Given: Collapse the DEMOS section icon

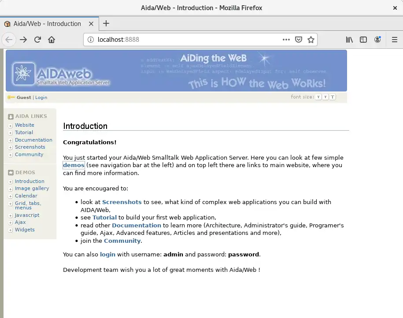Looking at the screenshot, I should click(x=11, y=173).
